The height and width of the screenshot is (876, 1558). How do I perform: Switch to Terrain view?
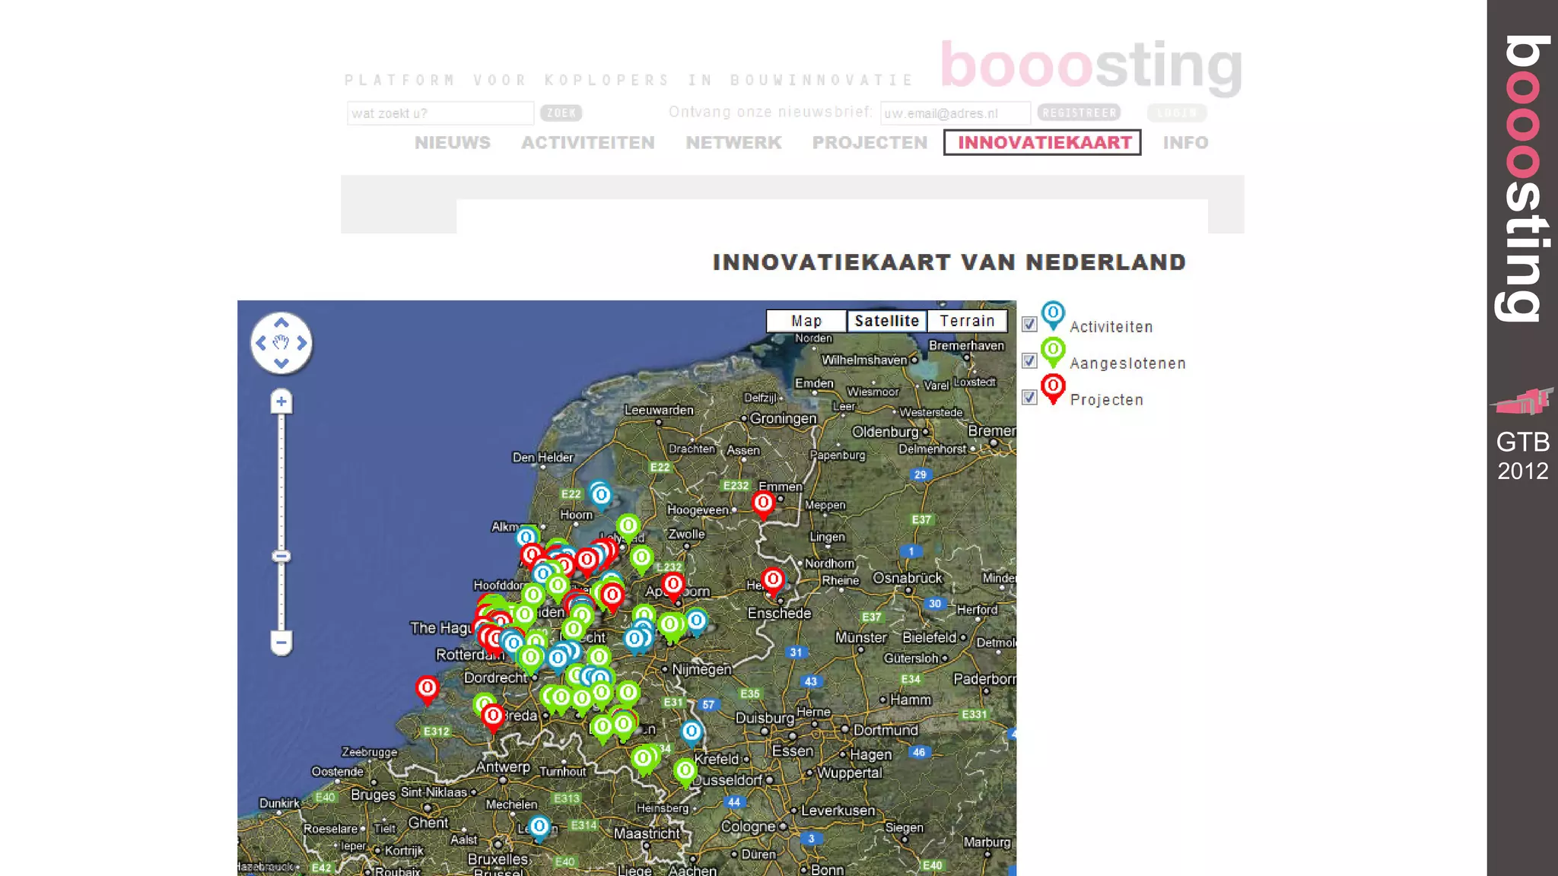[967, 321]
